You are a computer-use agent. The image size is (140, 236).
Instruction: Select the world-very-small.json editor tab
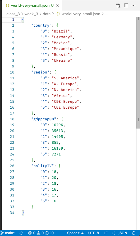click(x=32, y=6)
